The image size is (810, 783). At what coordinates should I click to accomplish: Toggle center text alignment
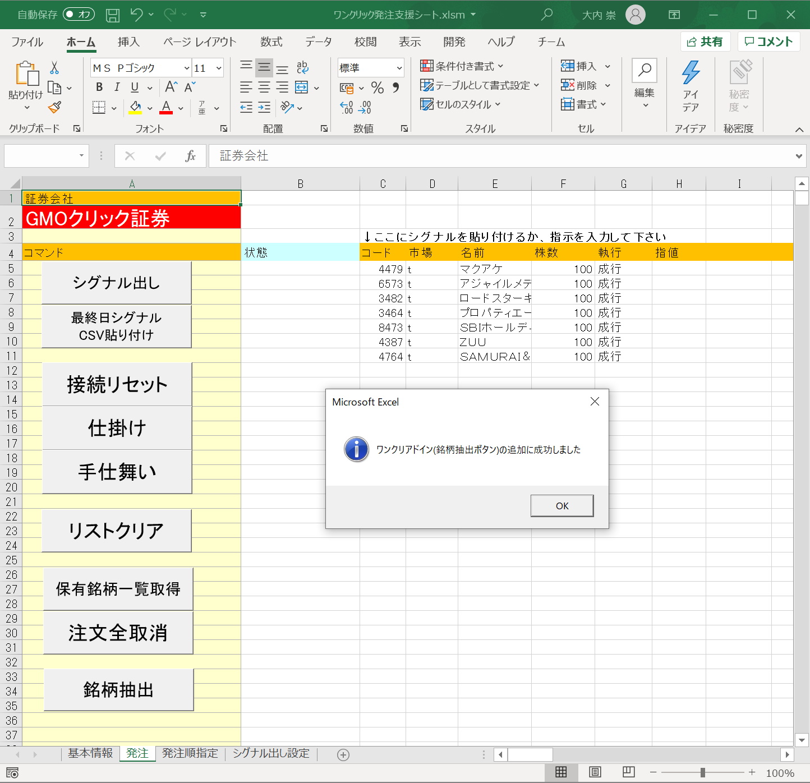264,87
